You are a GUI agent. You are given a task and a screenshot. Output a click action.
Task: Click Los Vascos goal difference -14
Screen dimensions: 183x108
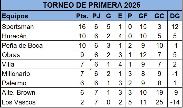coord(175,102)
